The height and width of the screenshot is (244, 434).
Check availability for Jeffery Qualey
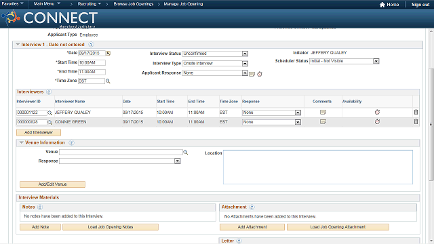click(x=377, y=112)
